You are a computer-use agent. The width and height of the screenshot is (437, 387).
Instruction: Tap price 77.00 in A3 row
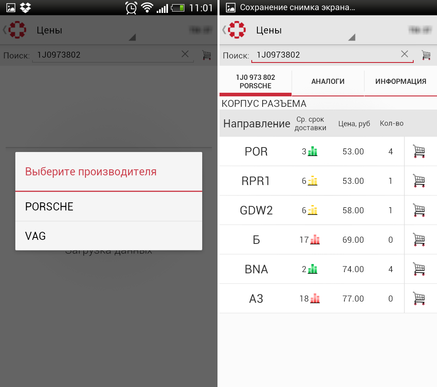pos(353,299)
